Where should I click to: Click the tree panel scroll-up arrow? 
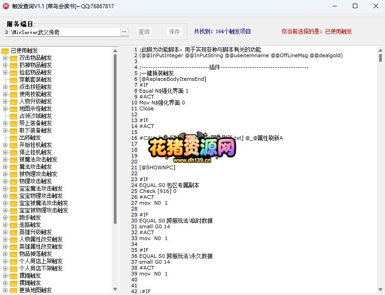tap(115, 51)
